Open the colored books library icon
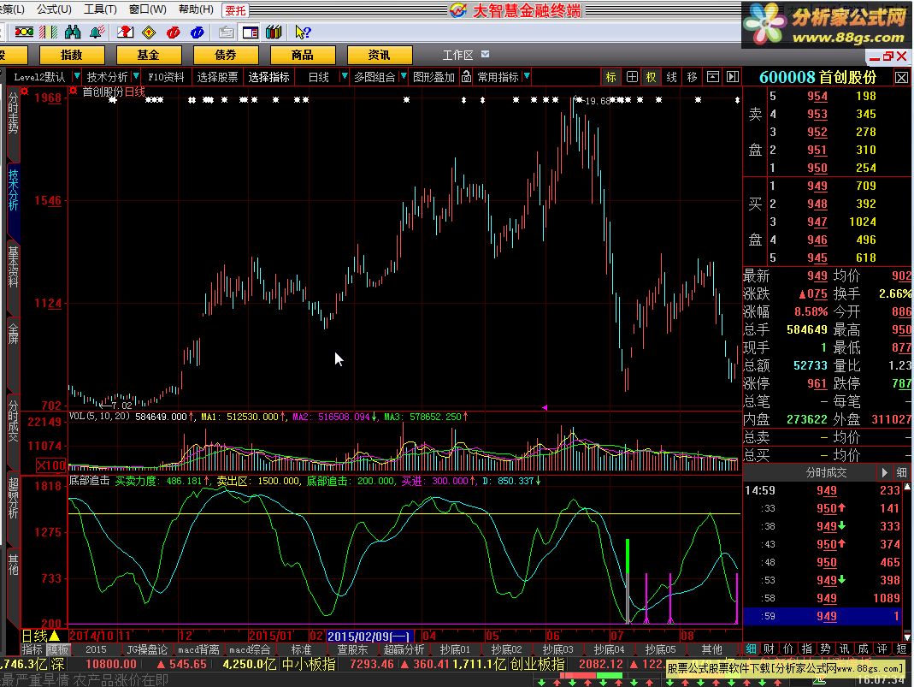 (x=274, y=32)
